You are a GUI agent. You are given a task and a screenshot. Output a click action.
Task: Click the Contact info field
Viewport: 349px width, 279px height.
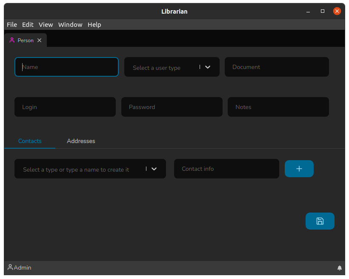pyautogui.click(x=226, y=169)
